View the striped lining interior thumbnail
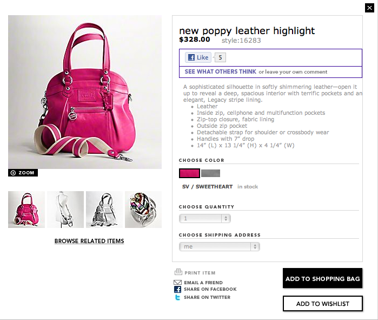 click(x=143, y=210)
